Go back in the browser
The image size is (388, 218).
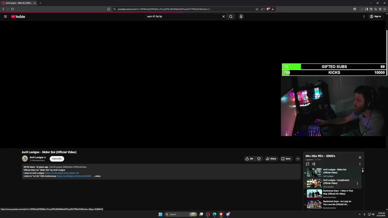[x=3, y=9]
